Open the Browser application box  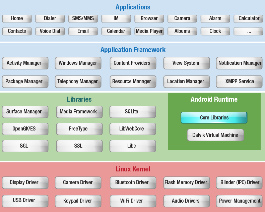tap(149, 18)
